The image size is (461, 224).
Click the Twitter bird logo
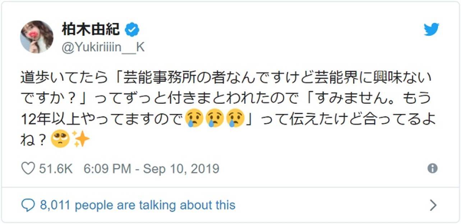coord(431,29)
